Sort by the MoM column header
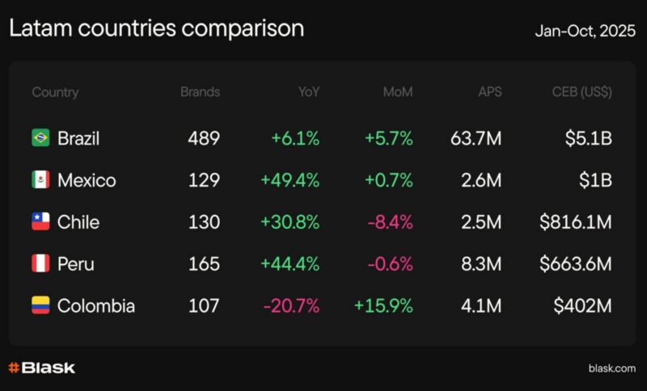Viewport: 647px width, 391px height. (398, 92)
